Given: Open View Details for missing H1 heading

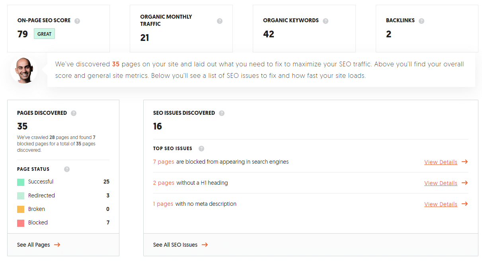Looking at the screenshot, I should tap(446, 183).
